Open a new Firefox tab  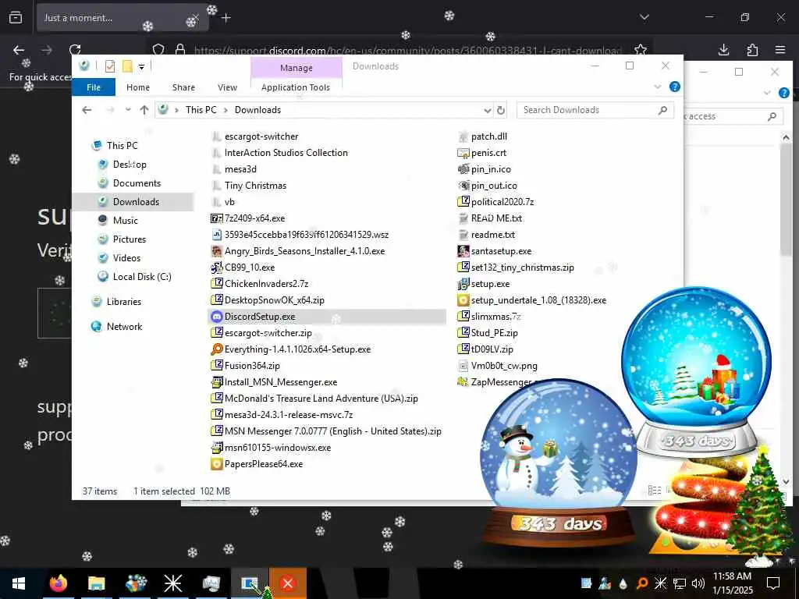(x=226, y=18)
